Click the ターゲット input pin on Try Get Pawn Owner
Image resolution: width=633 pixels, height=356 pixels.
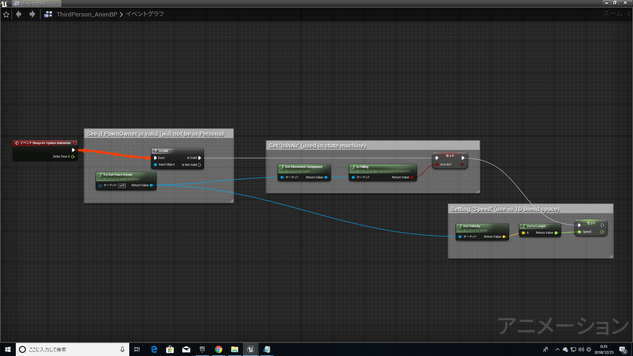click(100, 185)
